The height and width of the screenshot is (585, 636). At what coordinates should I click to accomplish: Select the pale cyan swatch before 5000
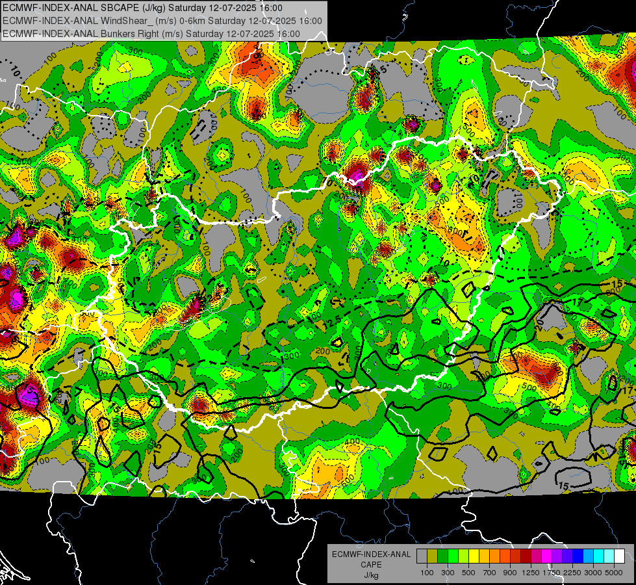(609, 556)
